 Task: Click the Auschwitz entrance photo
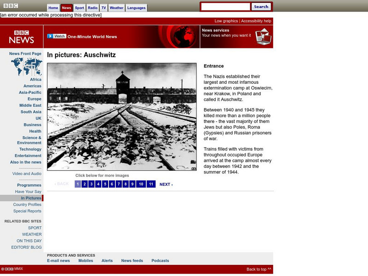(122, 117)
